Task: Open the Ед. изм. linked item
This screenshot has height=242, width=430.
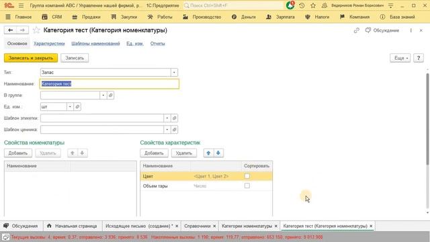Action: tap(77, 107)
